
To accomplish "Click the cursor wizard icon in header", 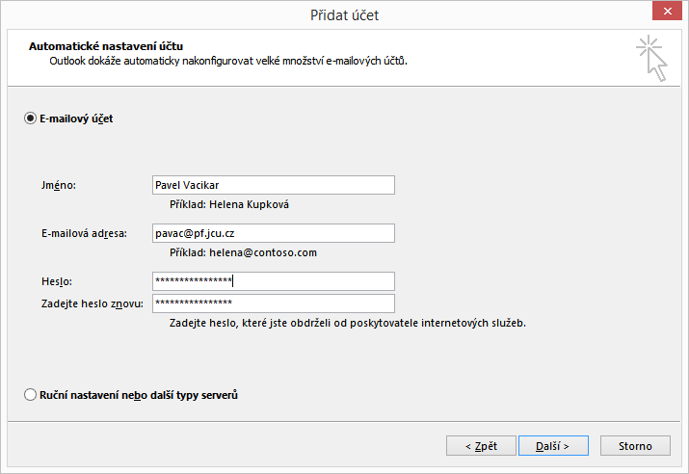I will click(x=652, y=59).
